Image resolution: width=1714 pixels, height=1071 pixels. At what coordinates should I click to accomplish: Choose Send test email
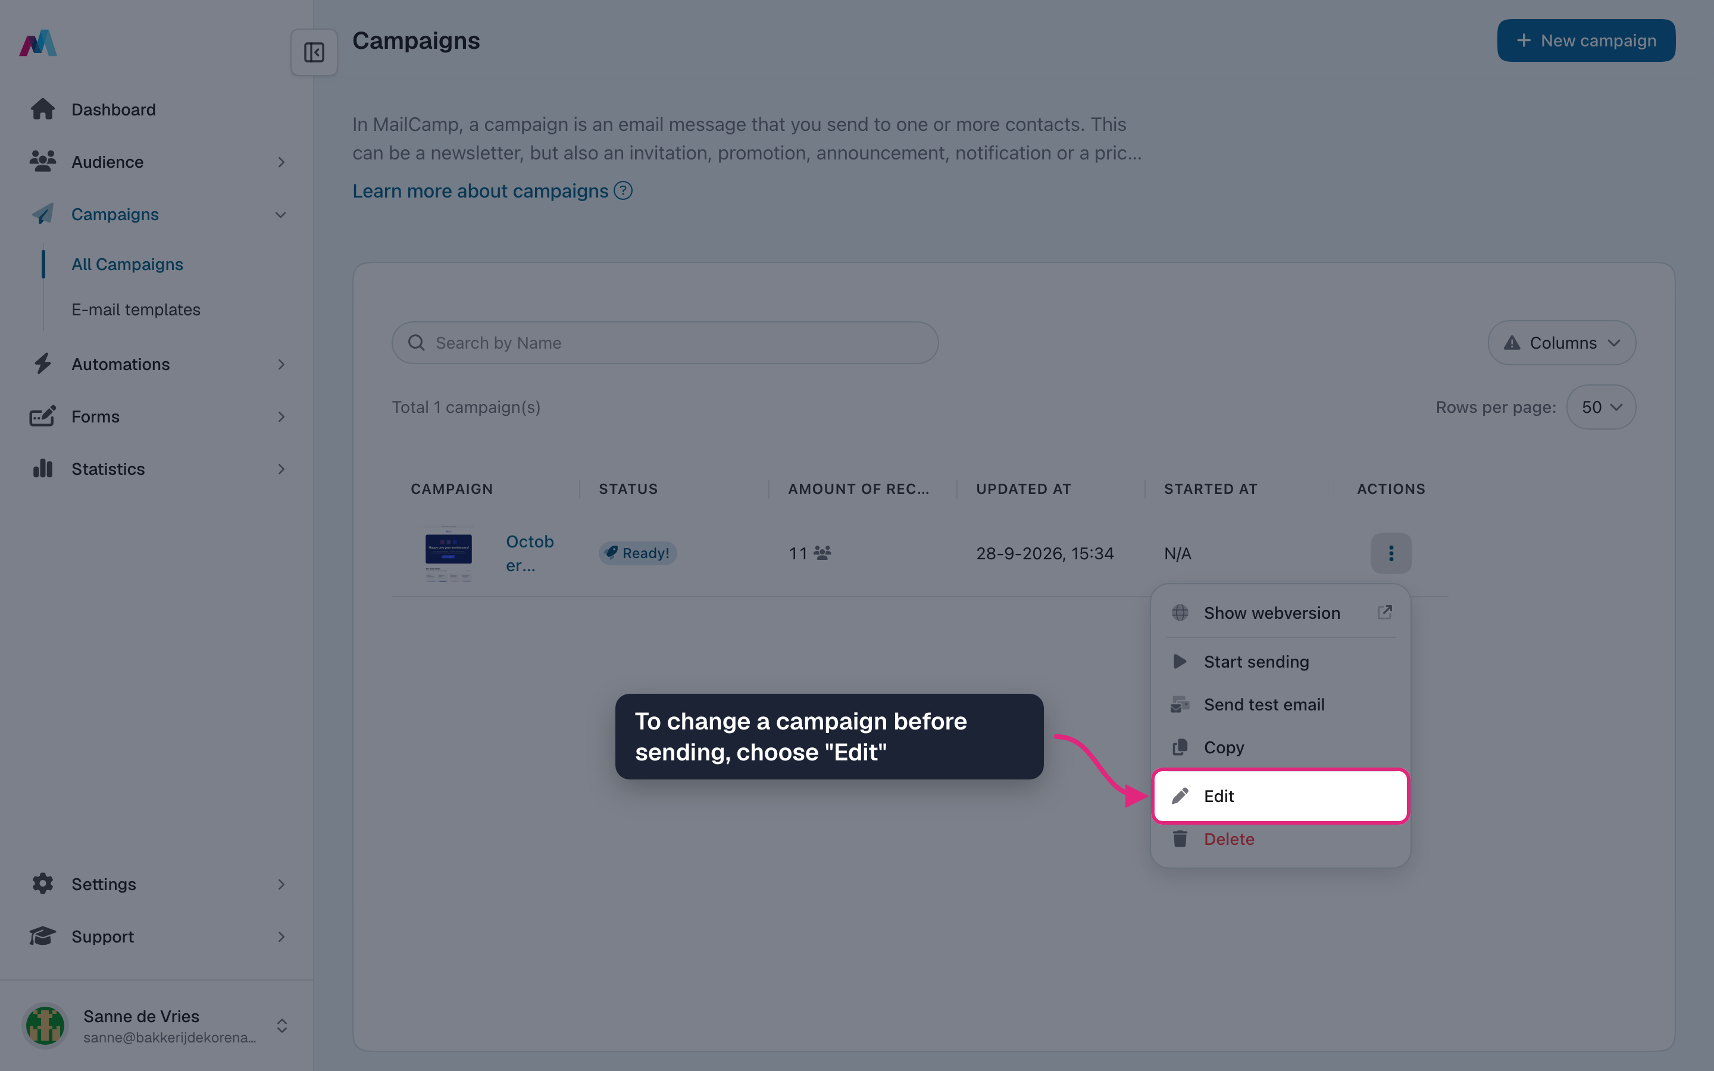tap(1281, 704)
